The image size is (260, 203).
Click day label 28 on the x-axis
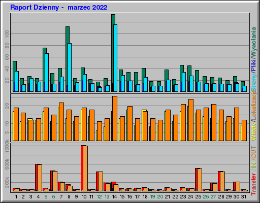coord(221,197)
